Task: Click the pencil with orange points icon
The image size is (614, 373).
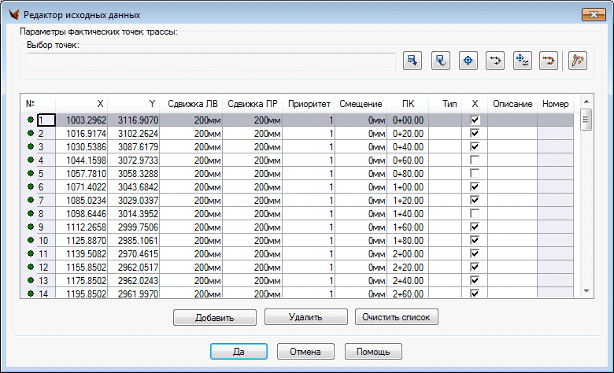Action: click(579, 61)
